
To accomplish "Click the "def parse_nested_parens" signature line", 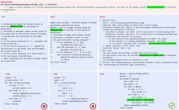I will click(x=29, y=4).
